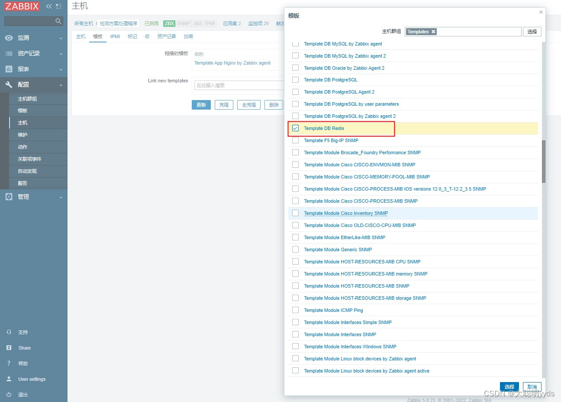Open 自动发现 in configuration submenu
Screen dimensions: 561x402
coord(38,171)
